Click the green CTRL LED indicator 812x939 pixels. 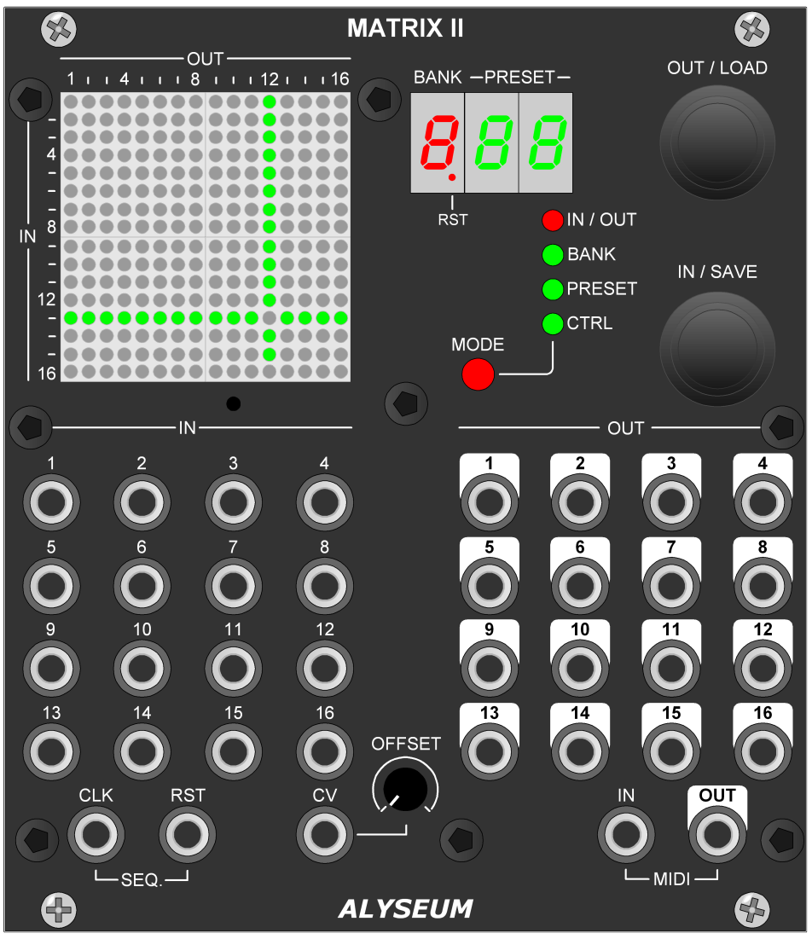click(552, 323)
